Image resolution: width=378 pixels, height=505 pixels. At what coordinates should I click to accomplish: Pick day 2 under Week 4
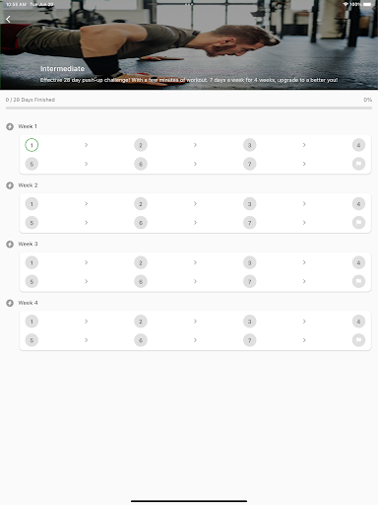point(141,322)
